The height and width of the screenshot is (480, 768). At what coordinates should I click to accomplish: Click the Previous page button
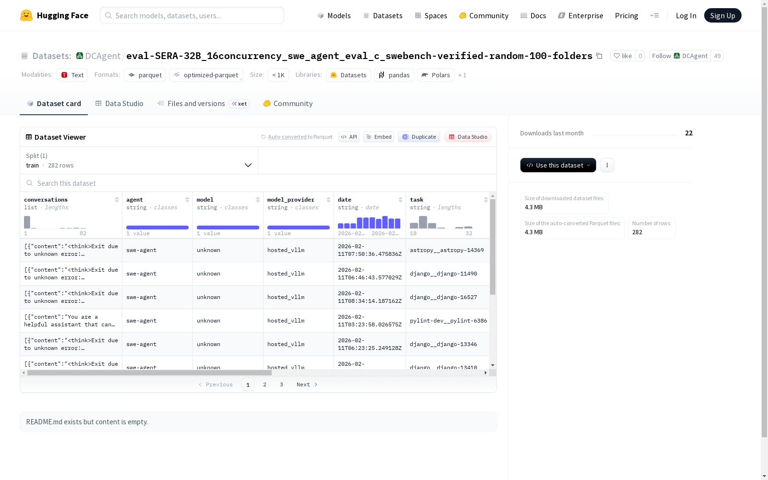pyautogui.click(x=216, y=384)
